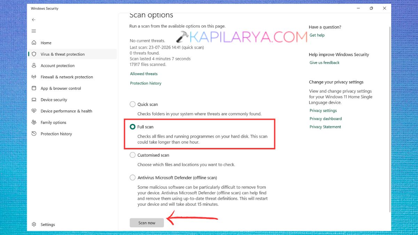418x235 pixels.
Task: Open Settings in the sidebar
Action: click(x=48, y=225)
